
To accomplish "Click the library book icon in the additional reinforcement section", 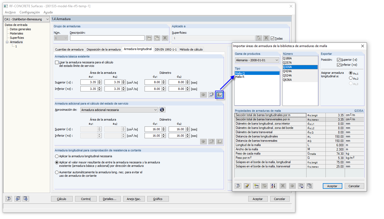I will 219,141.
